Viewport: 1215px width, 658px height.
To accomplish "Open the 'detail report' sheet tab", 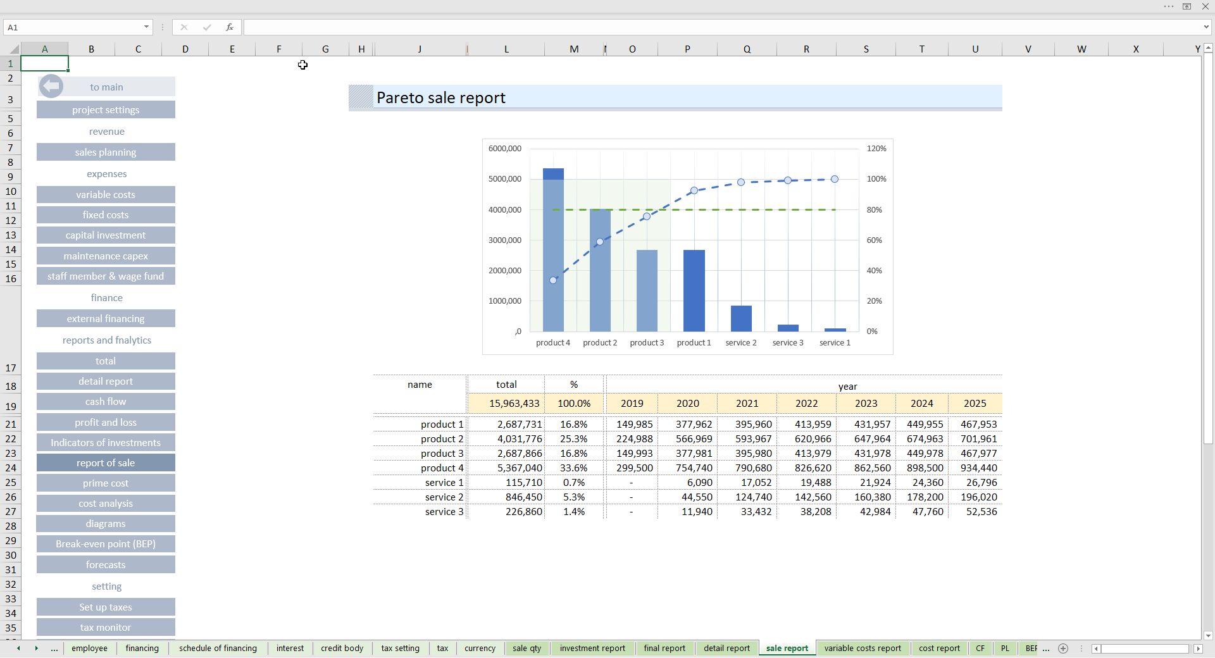I will click(726, 649).
